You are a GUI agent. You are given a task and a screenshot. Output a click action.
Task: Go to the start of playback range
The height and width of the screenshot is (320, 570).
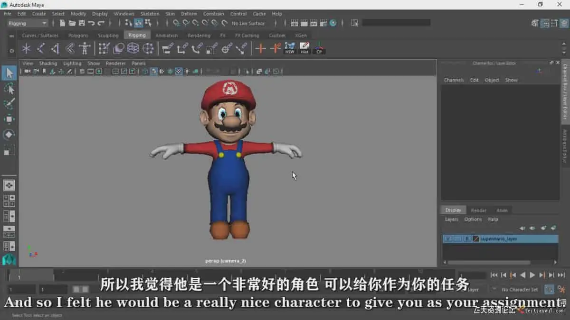[x=494, y=275]
